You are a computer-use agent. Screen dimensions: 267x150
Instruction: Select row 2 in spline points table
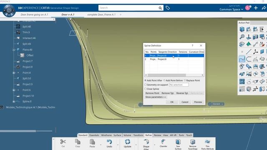coord(174,59)
